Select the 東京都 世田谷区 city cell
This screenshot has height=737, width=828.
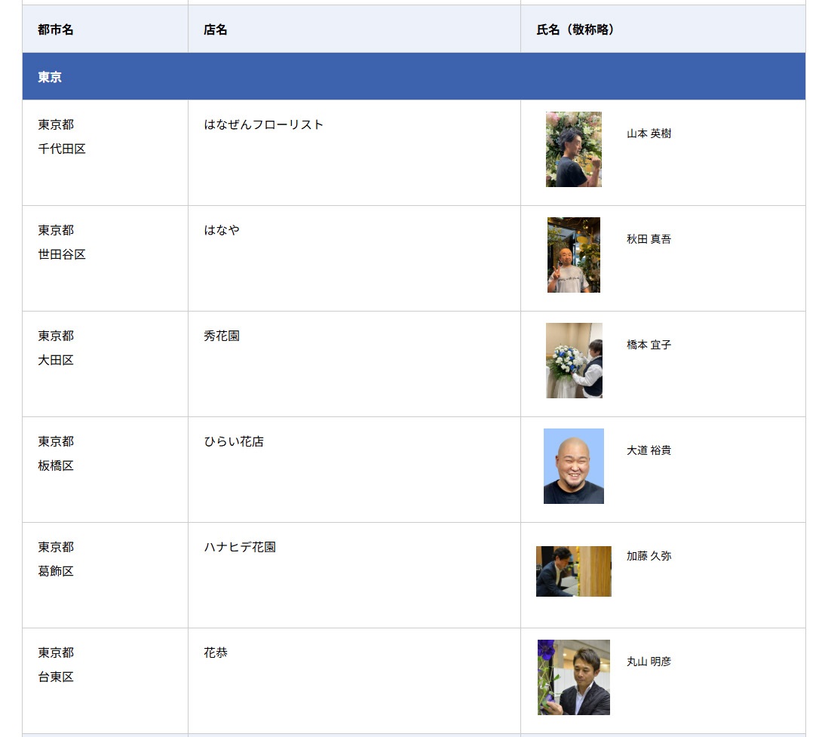tap(62, 242)
